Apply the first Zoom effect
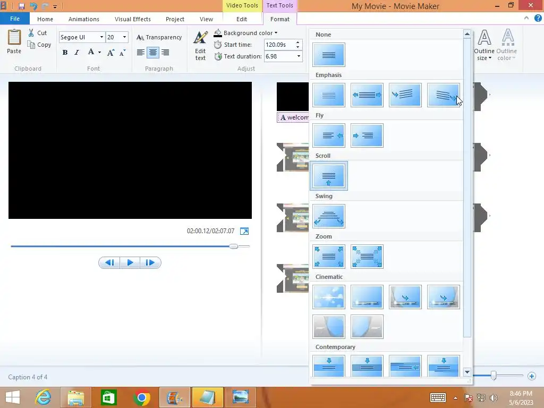 [x=328, y=257]
